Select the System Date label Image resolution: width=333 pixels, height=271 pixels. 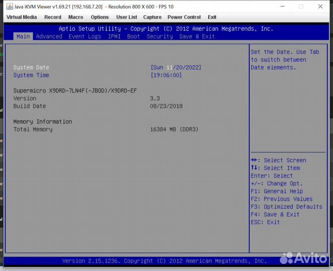point(31,67)
